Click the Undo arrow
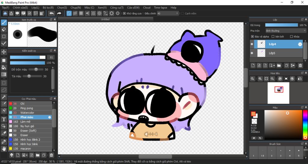 (x=51, y=13)
